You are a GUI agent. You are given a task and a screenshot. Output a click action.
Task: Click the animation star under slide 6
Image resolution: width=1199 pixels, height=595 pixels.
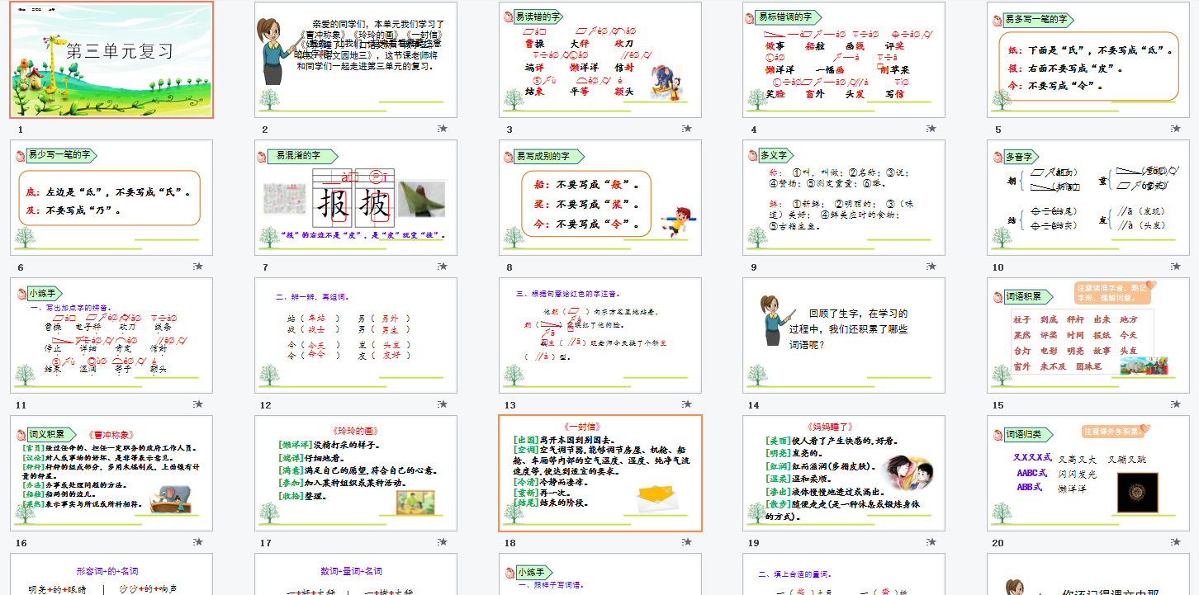tap(198, 267)
